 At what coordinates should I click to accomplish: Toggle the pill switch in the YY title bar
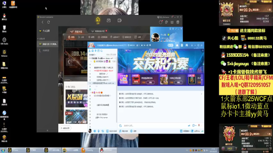(170, 45)
